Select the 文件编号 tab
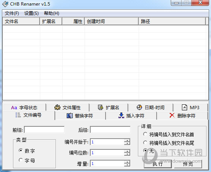The image size is (211, 172). (x=29, y=115)
